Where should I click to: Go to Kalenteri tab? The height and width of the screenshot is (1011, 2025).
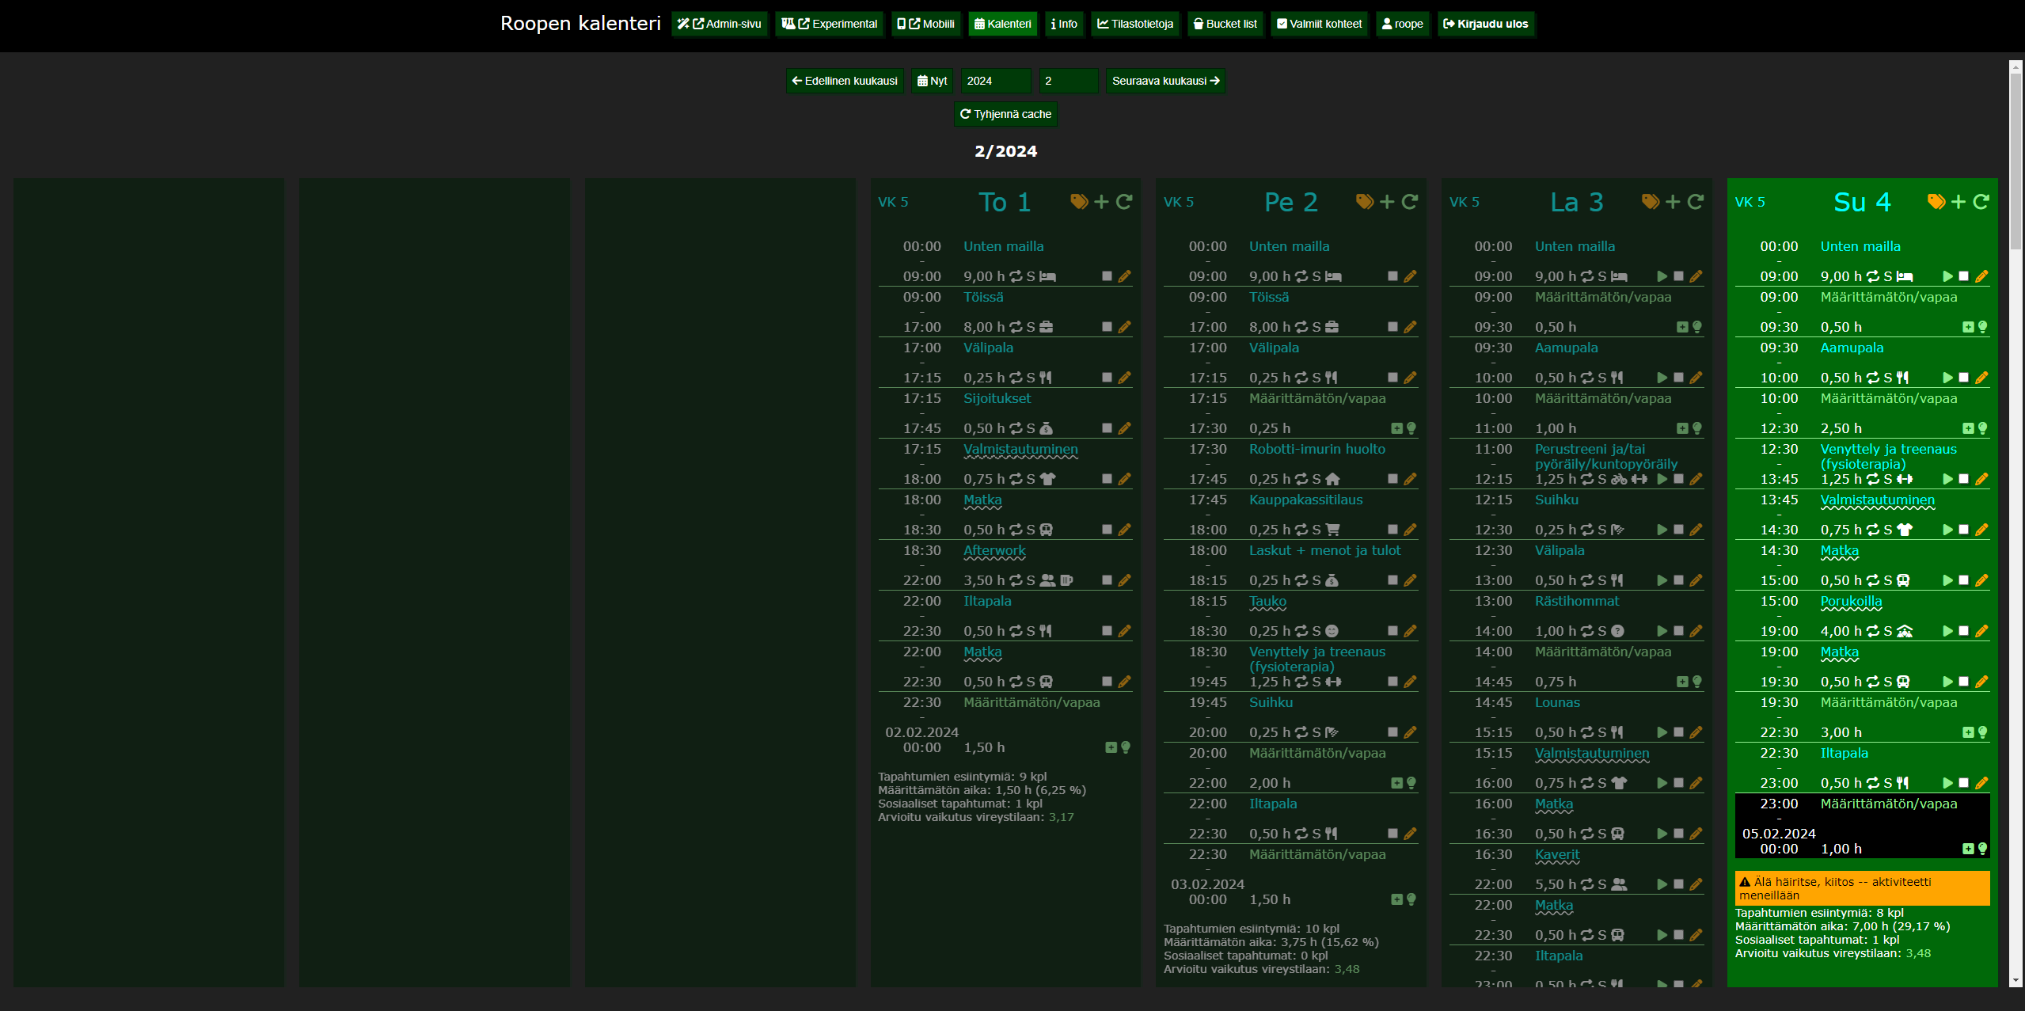tap(1003, 24)
